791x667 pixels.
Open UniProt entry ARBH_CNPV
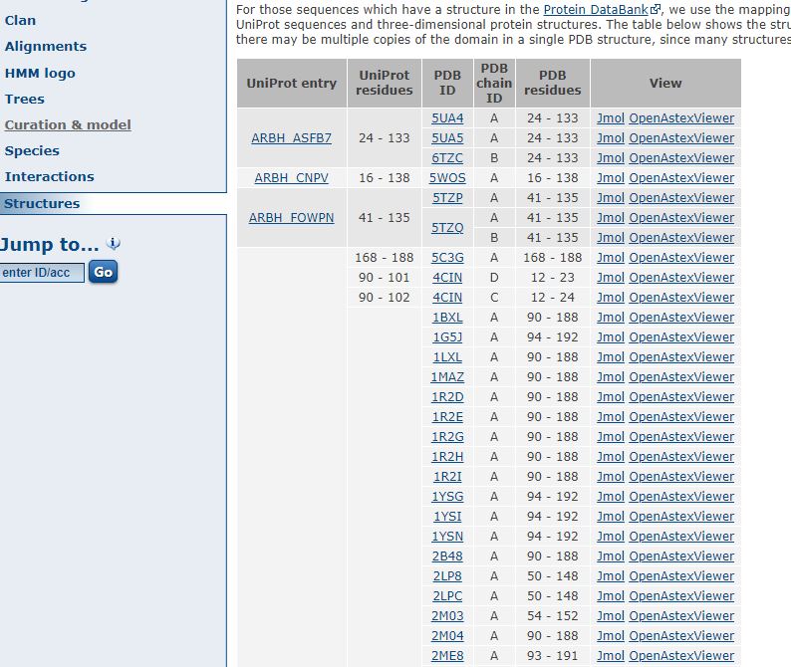[x=291, y=178]
